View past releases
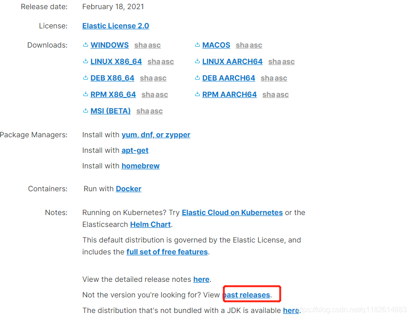411x318 pixels. pyautogui.click(x=247, y=295)
